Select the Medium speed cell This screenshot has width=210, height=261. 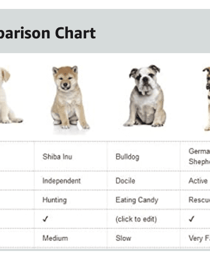click(x=71, y=238)
